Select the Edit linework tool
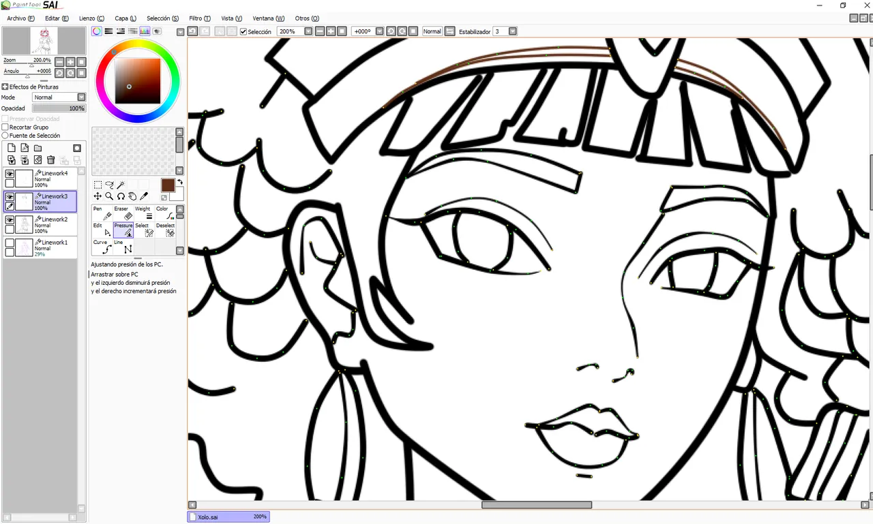Image resolution: width=873 pixels, height=524 pixels. (x=102, y=230)
